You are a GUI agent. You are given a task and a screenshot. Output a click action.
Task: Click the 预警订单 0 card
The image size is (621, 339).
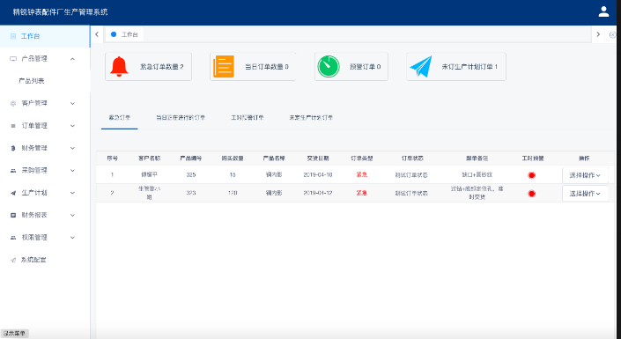(x=351, y=67)
